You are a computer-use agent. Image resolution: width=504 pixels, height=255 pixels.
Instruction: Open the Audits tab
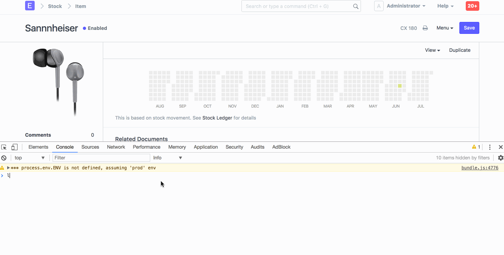click(257, 147)
